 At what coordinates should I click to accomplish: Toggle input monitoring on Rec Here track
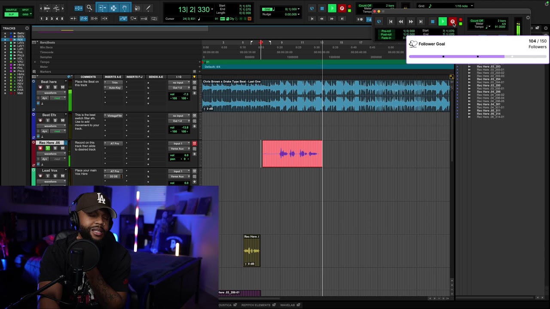coord(48,148)
